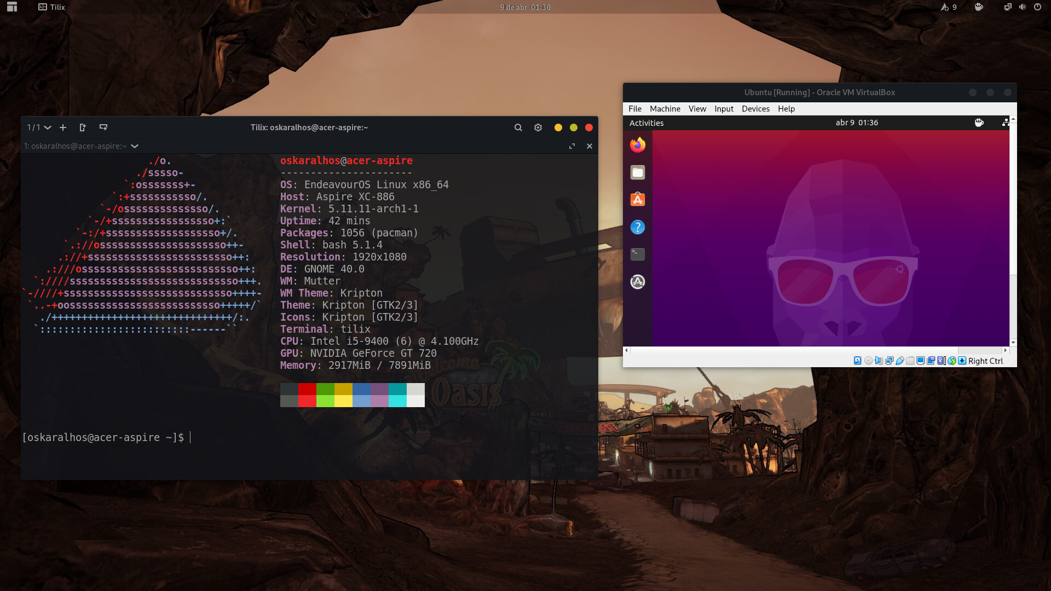Image resolution: width=1051 pixels, height=591 pixels.
Task: Open VirtualBox File menu
Action: pos(635,109)
